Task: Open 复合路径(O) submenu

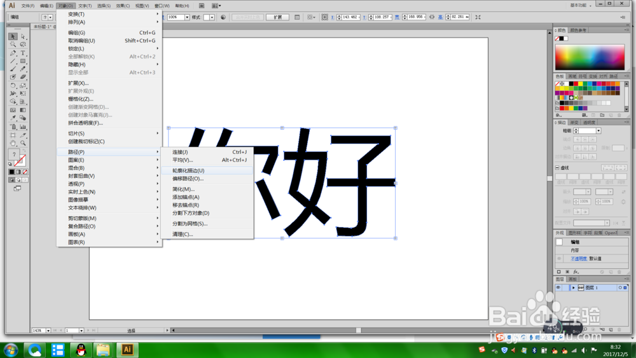Action: (109, 226)
